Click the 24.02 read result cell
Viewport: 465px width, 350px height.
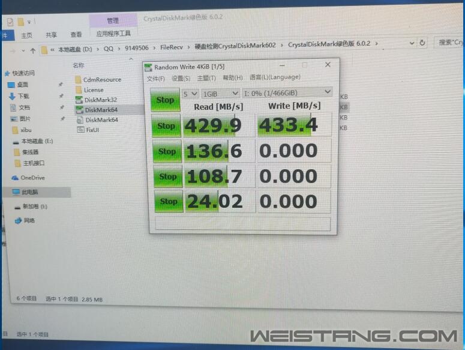click(220, 202)
